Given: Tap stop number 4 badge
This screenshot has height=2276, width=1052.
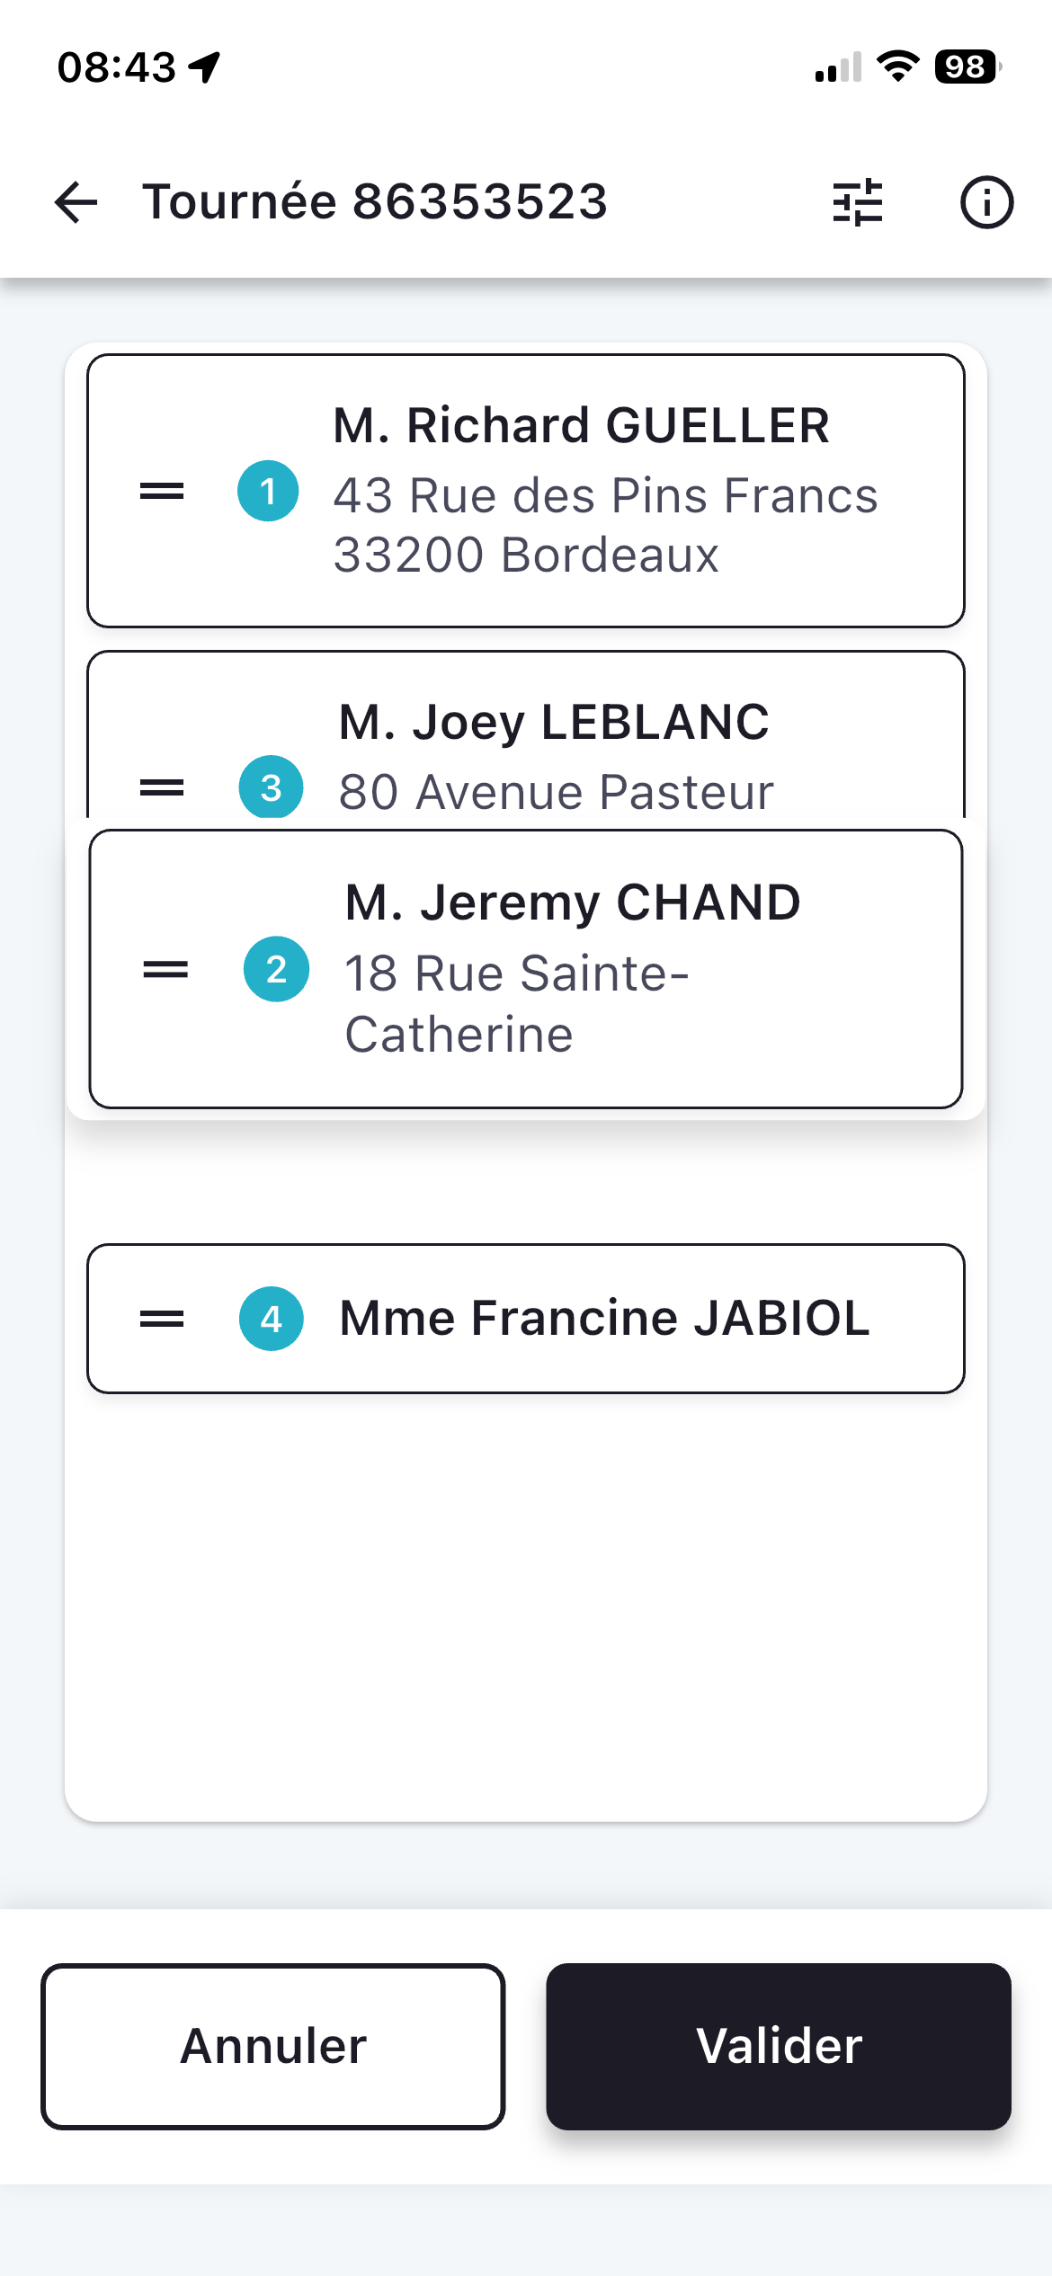Looking at the screenshot, I should (x=271, y=1319).
